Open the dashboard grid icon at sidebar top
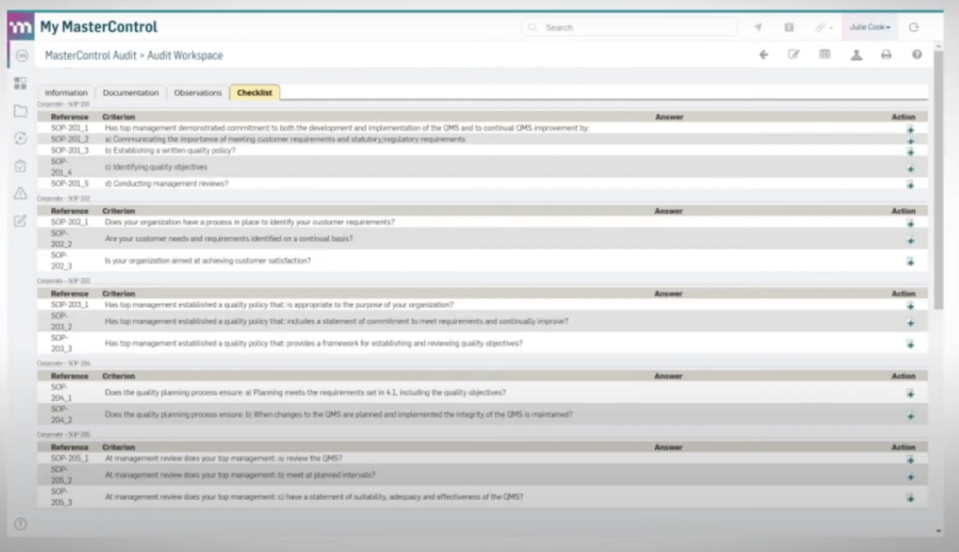Viewport: 959px width, 552px height. tap(21, 82)
